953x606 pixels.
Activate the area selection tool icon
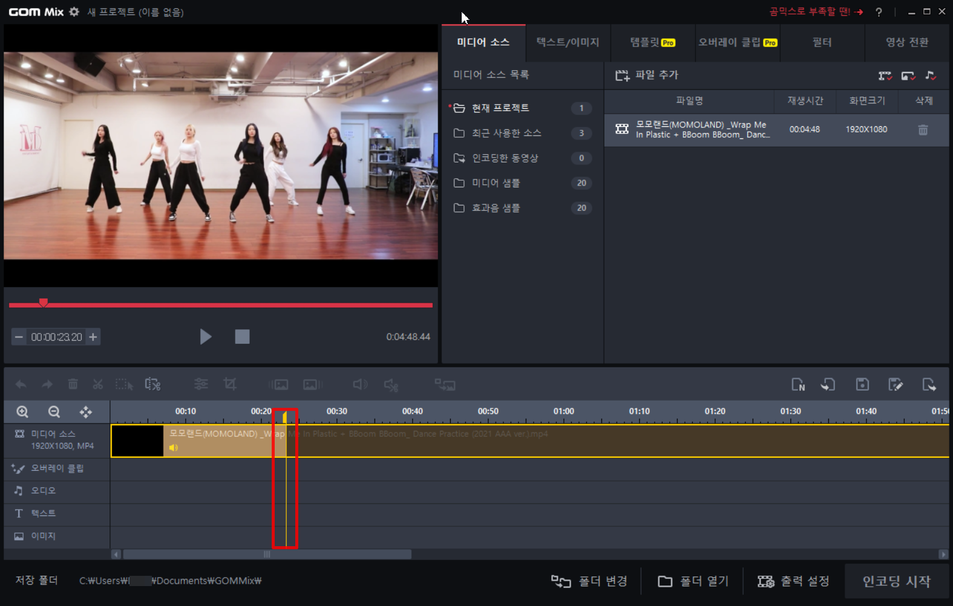124,384
